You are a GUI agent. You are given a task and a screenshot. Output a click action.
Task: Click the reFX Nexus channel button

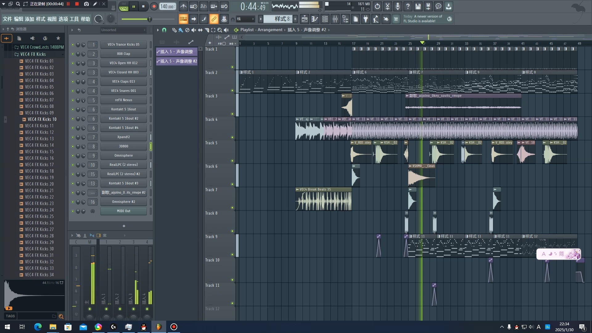tap(123, 100)
